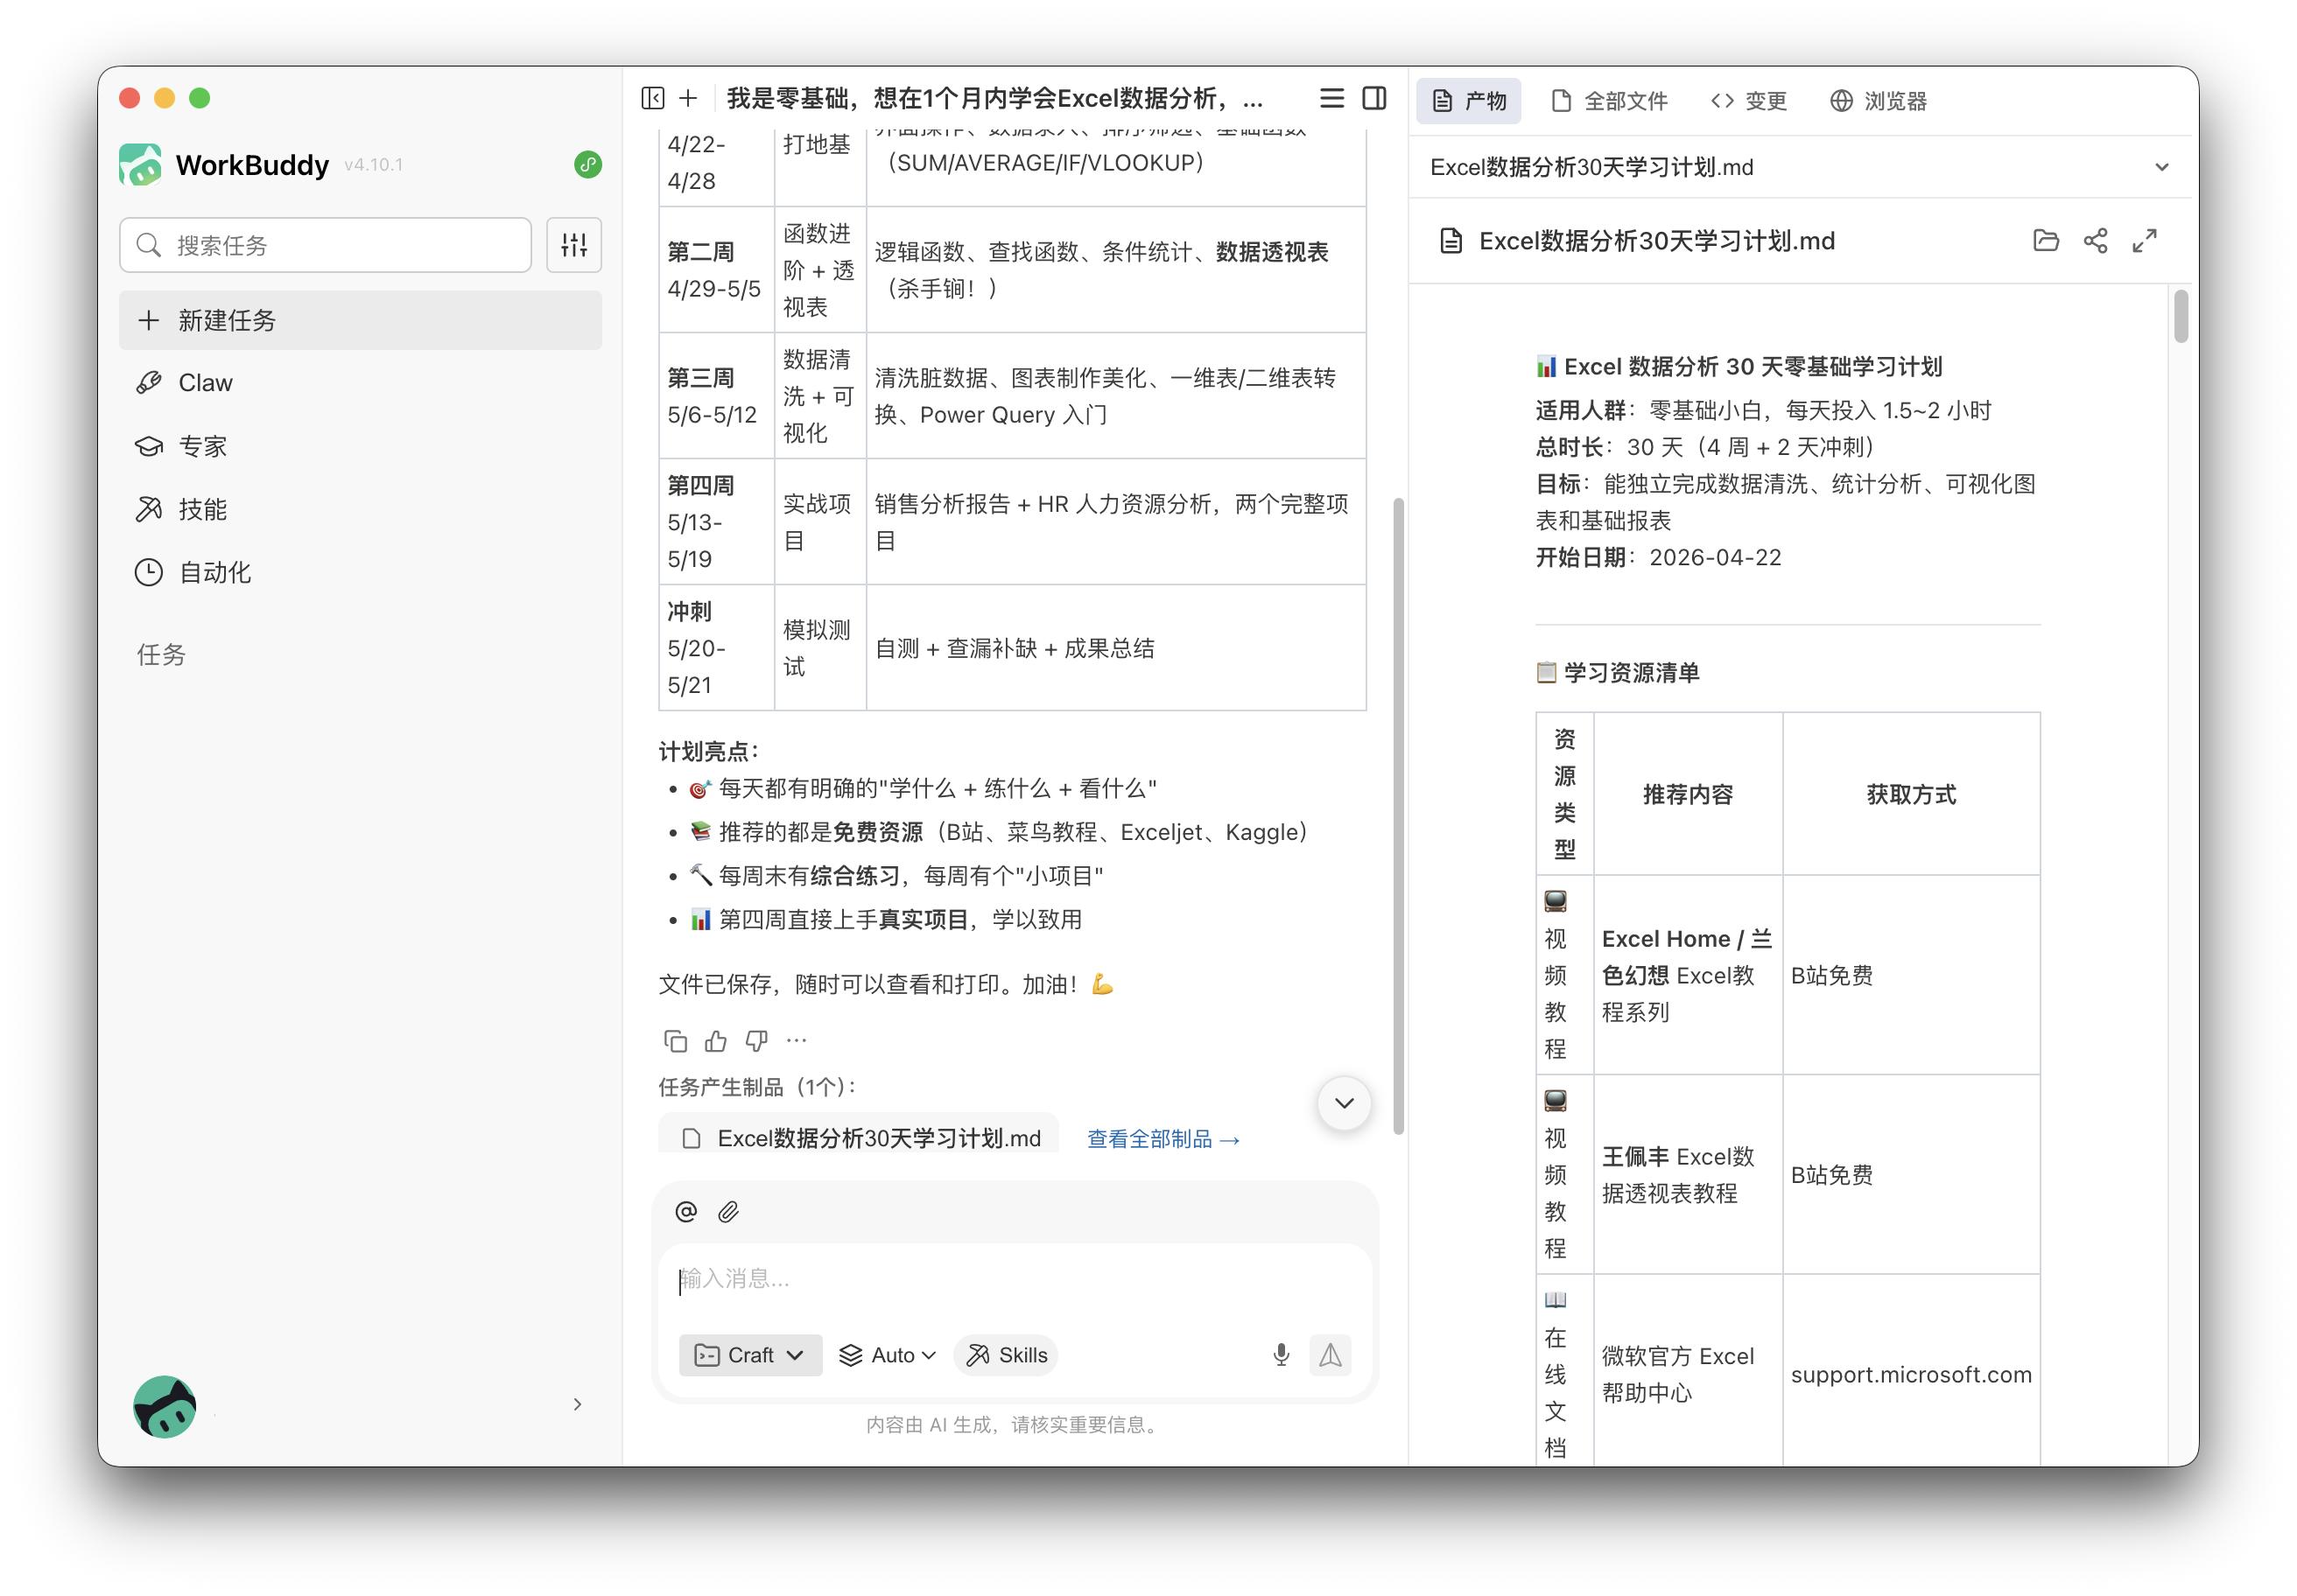
Task: Click the copy message icon
Action: tap(675, 1041)
